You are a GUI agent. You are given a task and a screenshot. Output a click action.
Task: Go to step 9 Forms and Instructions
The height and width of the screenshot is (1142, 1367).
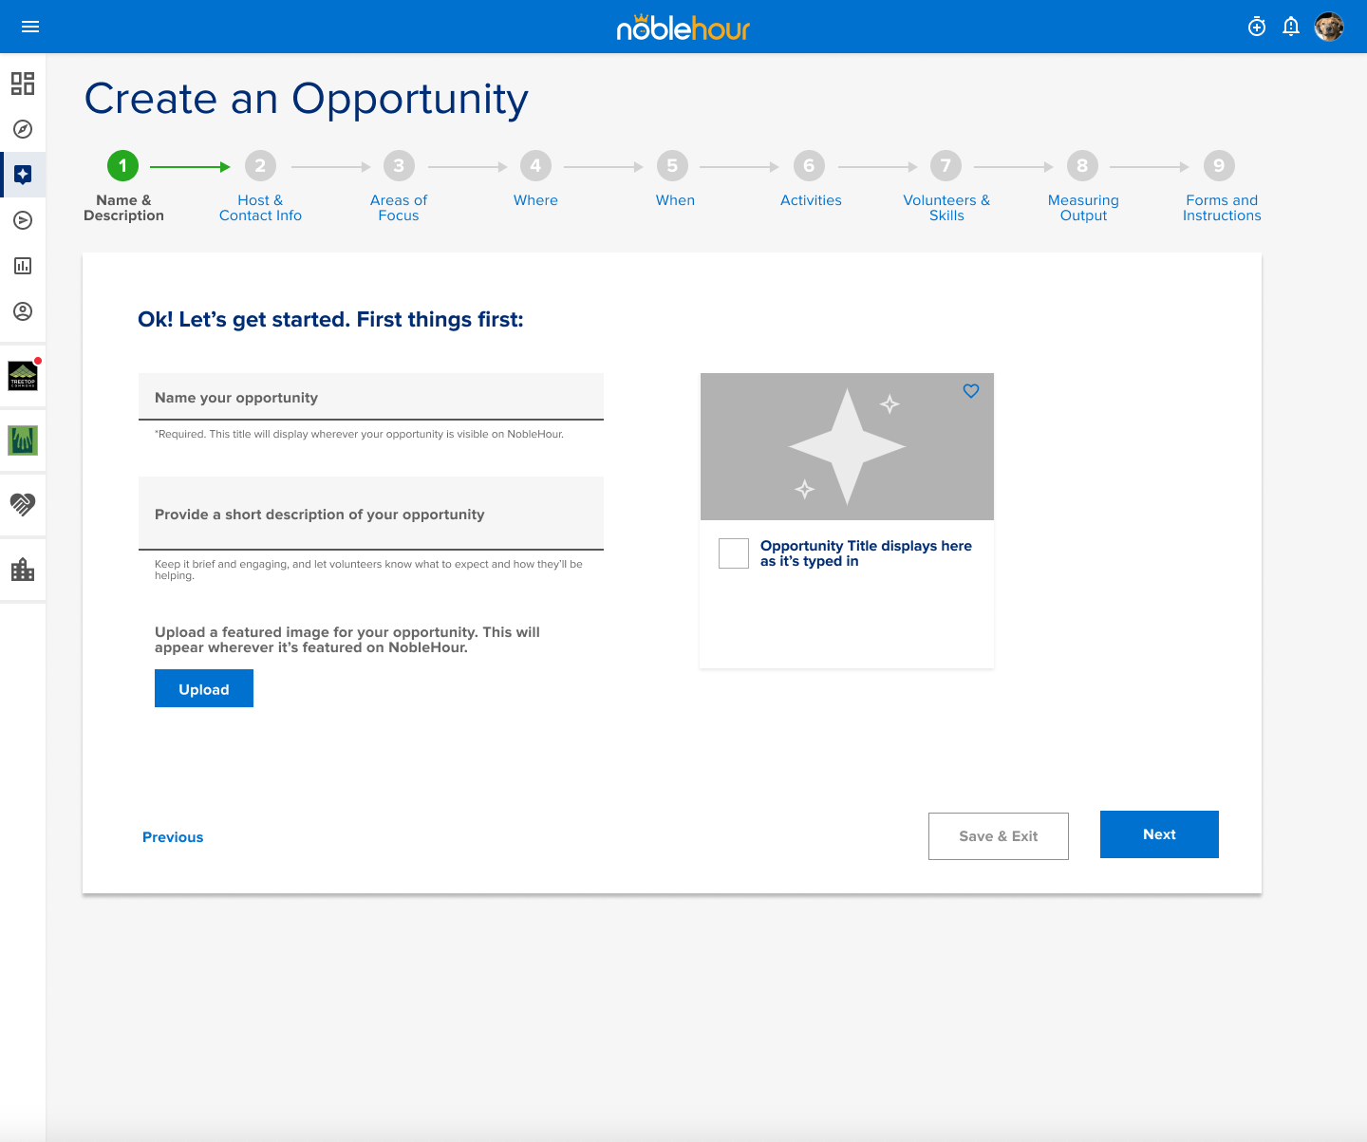click(1221, 186)
